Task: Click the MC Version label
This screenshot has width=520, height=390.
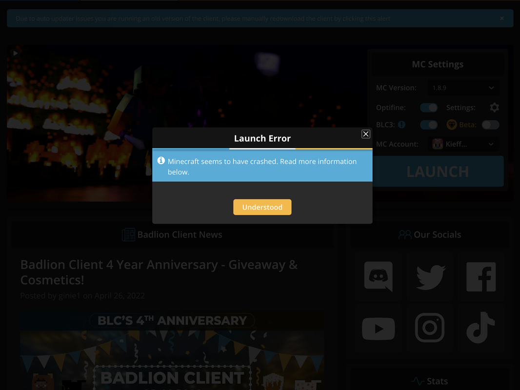Action: coord(396,88)
